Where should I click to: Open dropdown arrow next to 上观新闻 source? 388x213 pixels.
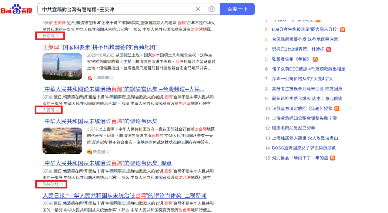point(112,78)
